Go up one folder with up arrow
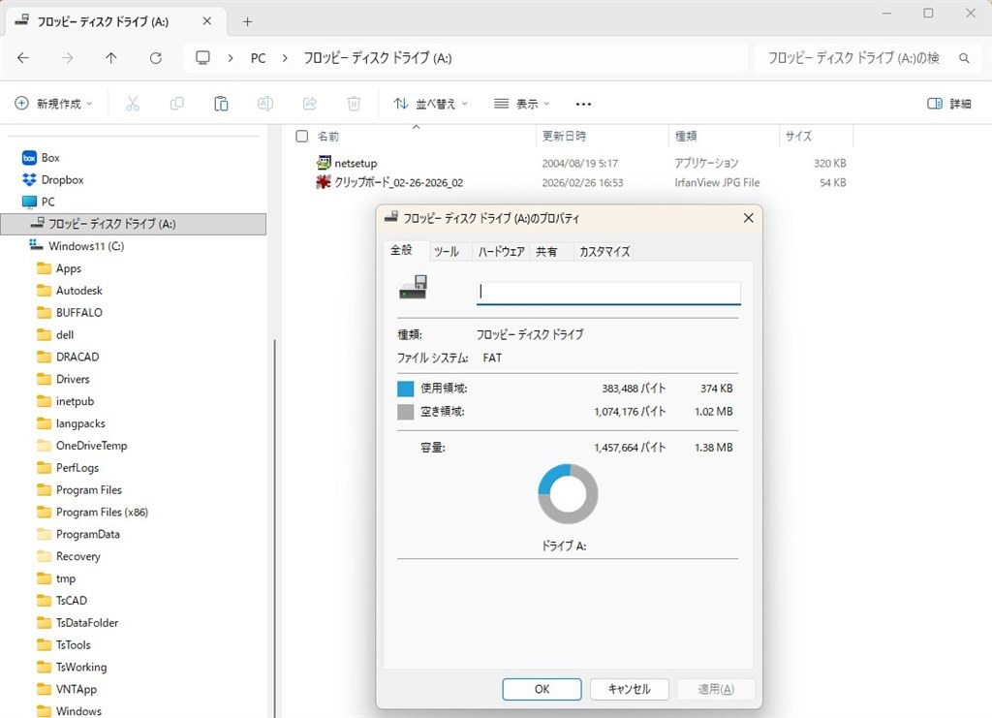Image resolution: width=992 pixels, height=718 pixels. (x=111, y=58)
